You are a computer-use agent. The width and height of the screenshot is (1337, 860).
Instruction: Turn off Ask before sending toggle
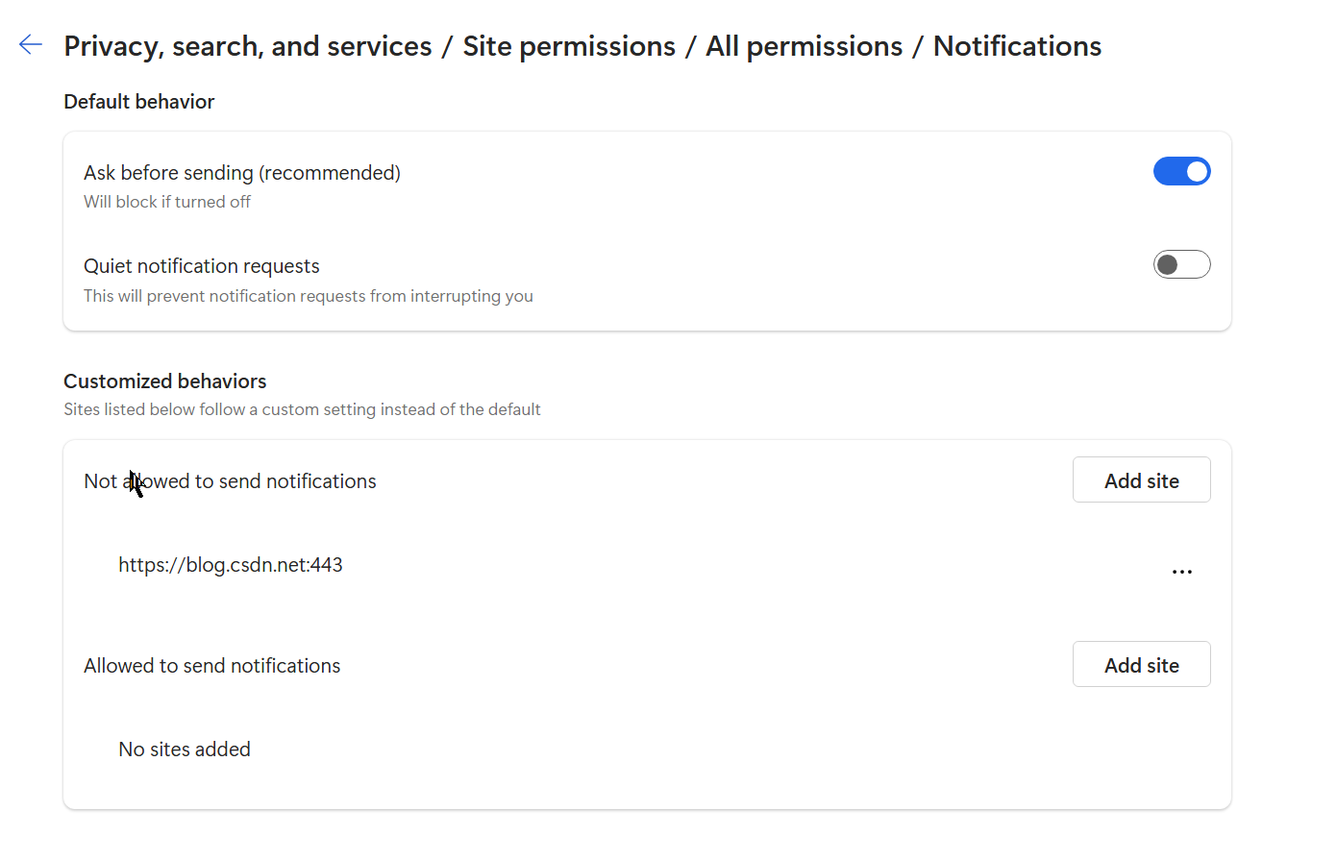pyautogui.click(x=1181, y=171)
